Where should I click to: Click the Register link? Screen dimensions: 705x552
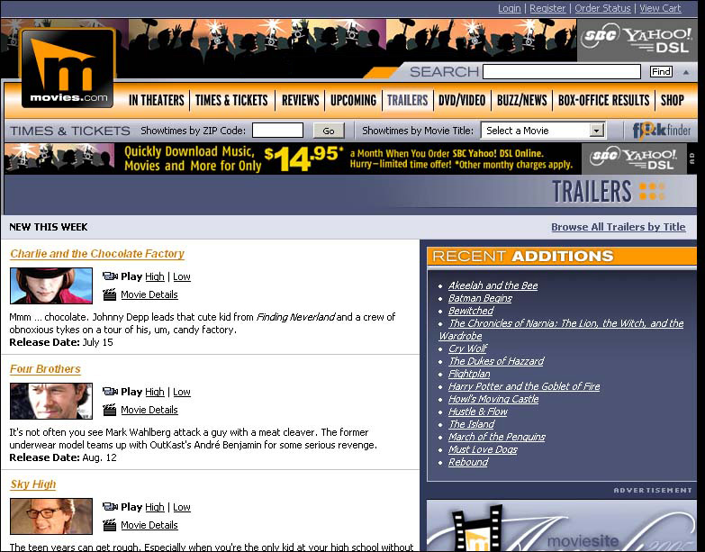click(x=547, y=8)
